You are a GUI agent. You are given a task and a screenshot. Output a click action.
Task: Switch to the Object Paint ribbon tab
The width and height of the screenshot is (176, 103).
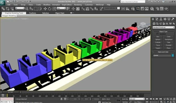(x=60, y=13)
